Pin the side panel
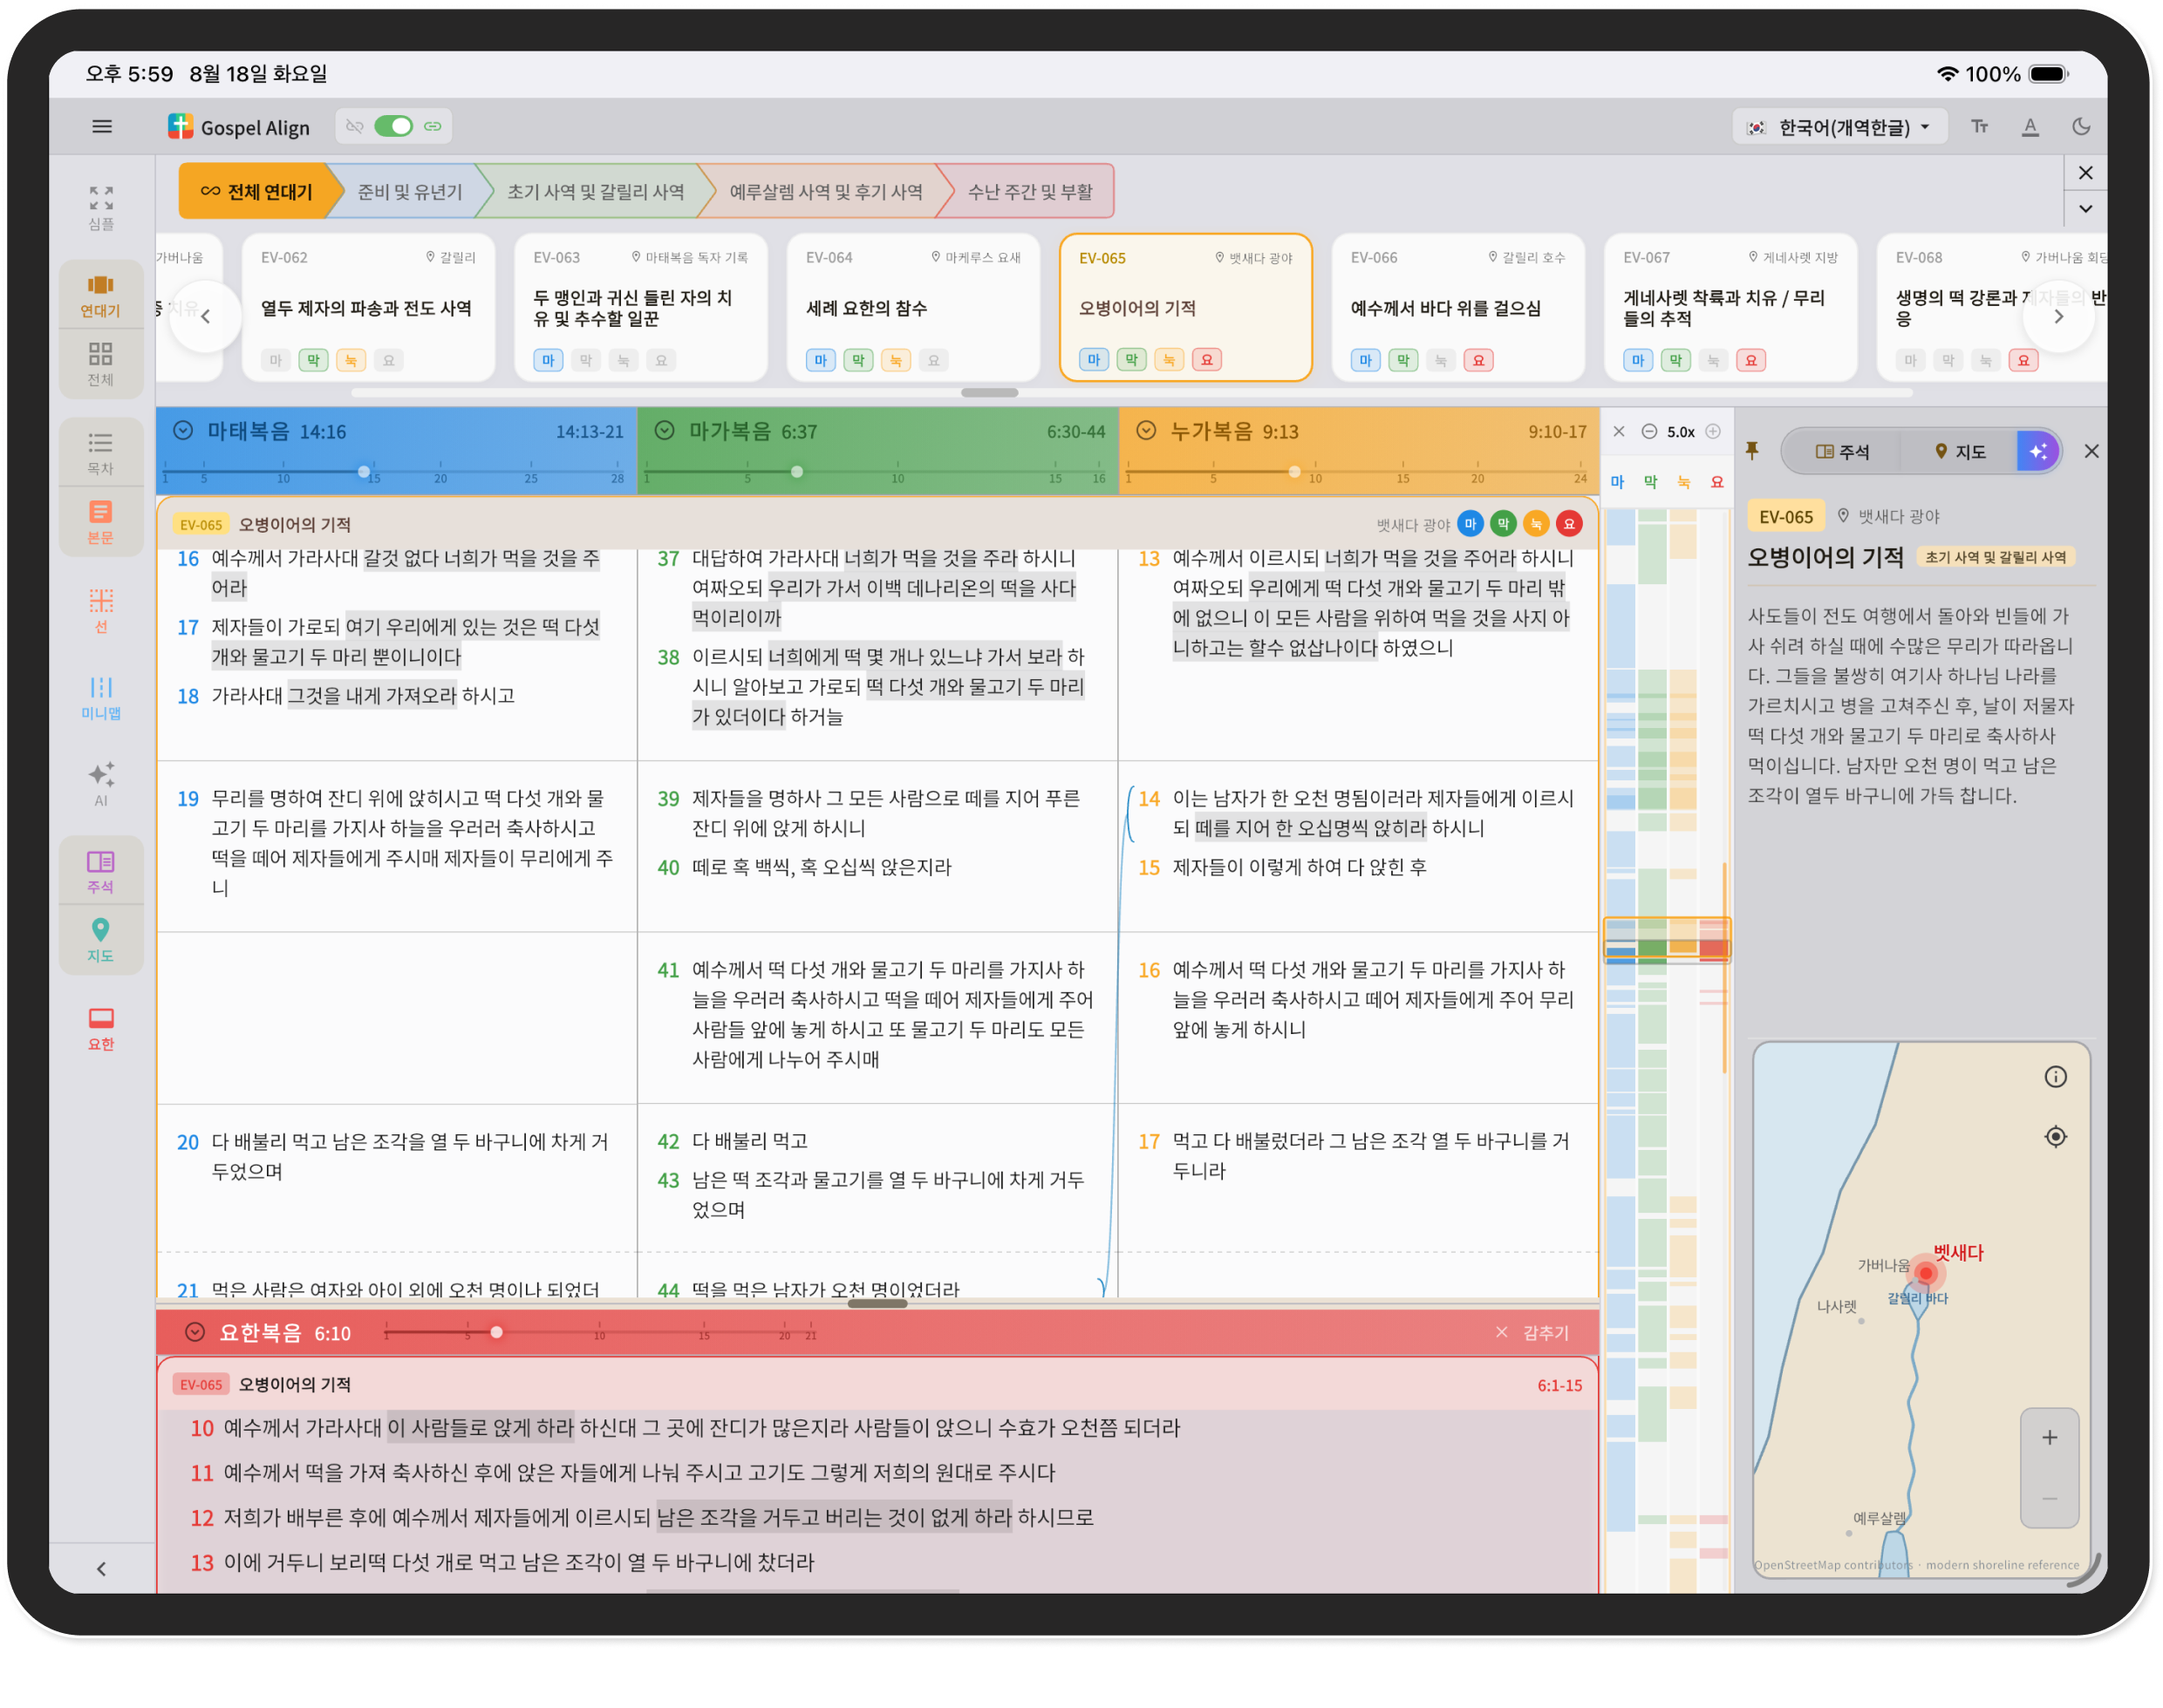Viewport: 2163px width, 1708px height. coord(1752,451)
